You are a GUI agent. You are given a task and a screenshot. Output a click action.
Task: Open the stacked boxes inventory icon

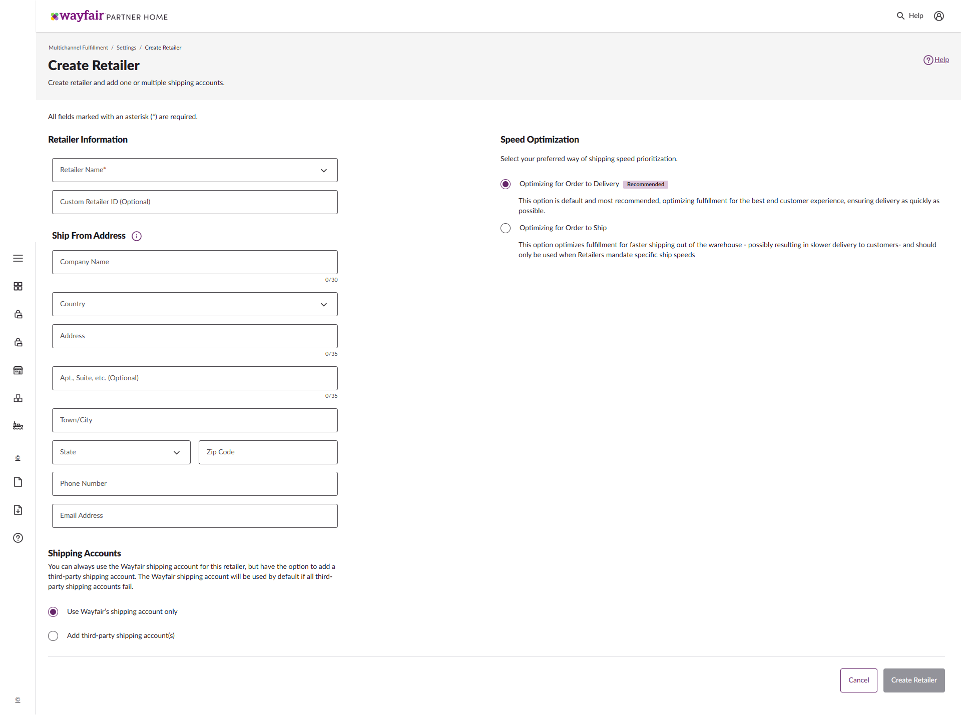(x=18, y=398)
